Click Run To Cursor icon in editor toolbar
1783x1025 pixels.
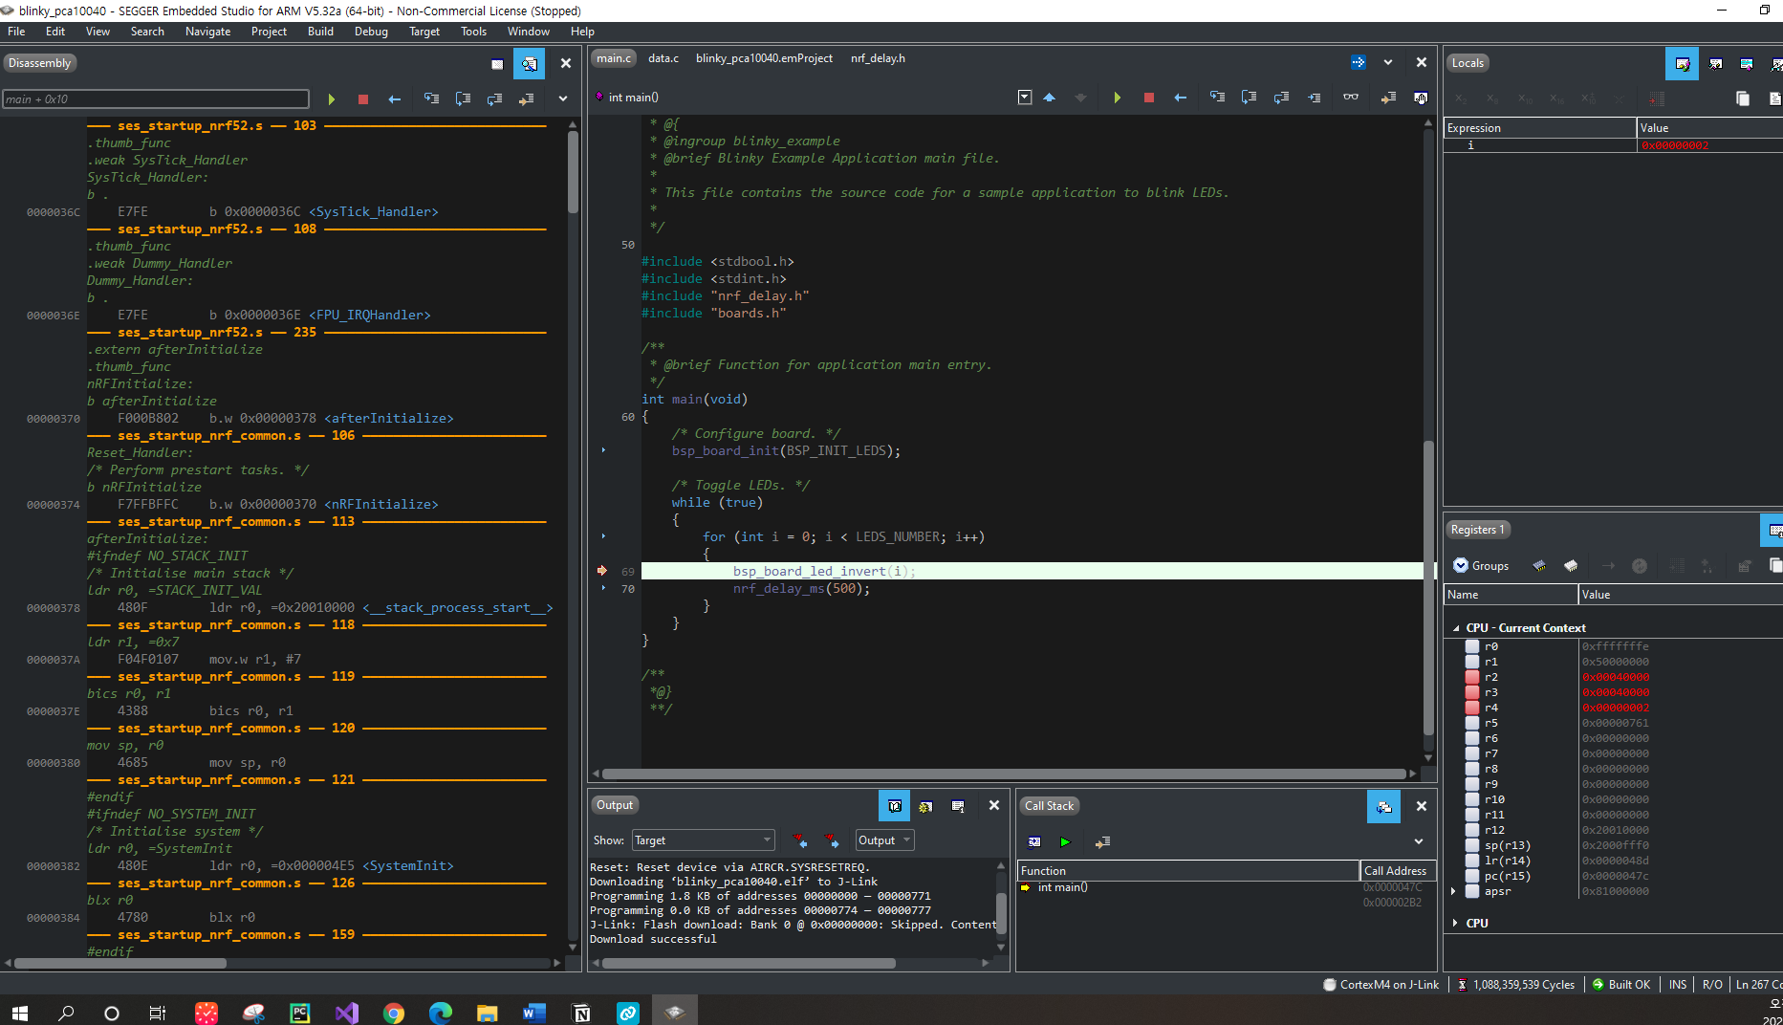[1315, 98]
